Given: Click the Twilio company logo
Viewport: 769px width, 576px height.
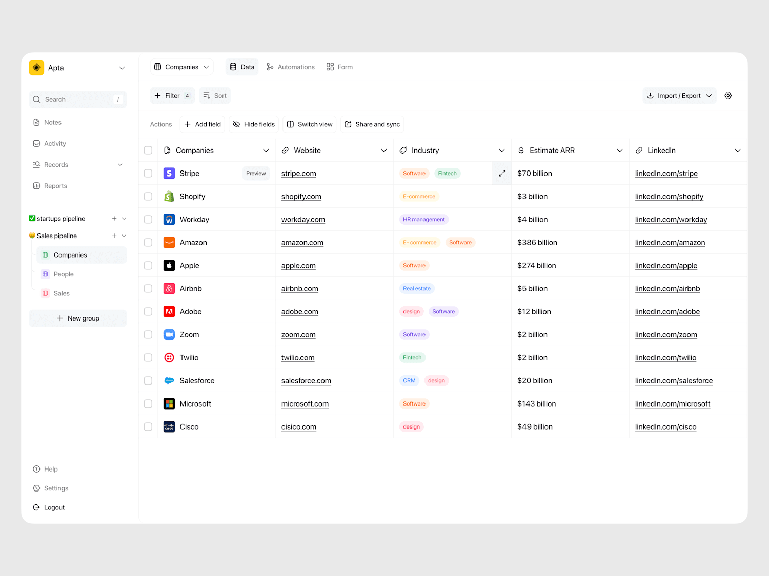Looking at the screenshot, I should tap(169, 358).
